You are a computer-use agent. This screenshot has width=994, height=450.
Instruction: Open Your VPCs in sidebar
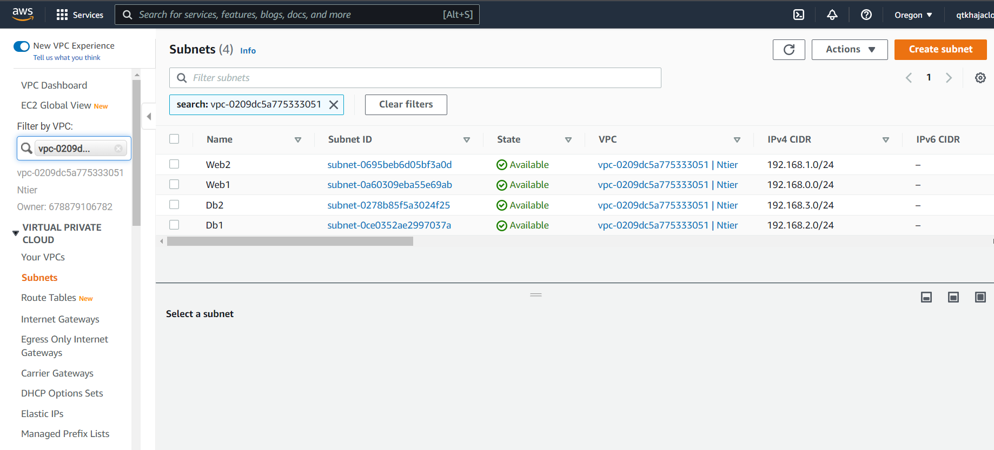pos(43,257)
